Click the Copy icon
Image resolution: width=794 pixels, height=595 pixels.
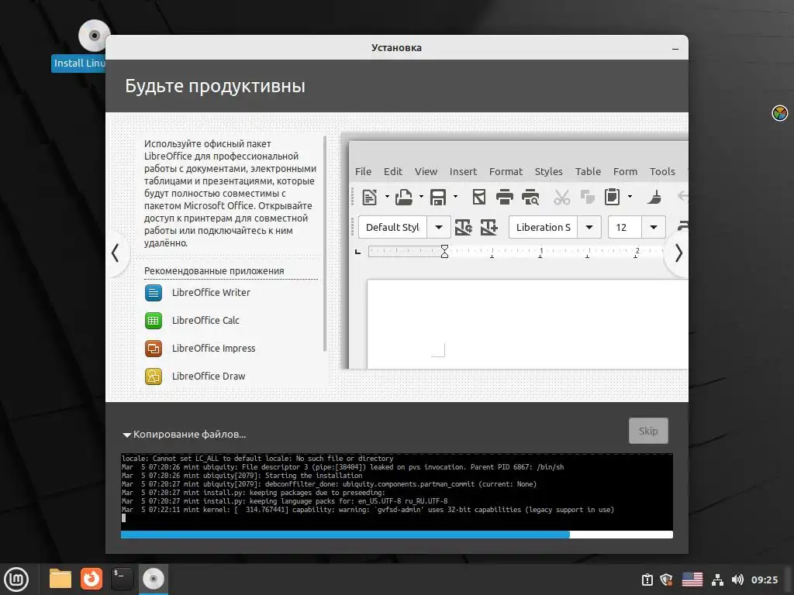(588, 197)
